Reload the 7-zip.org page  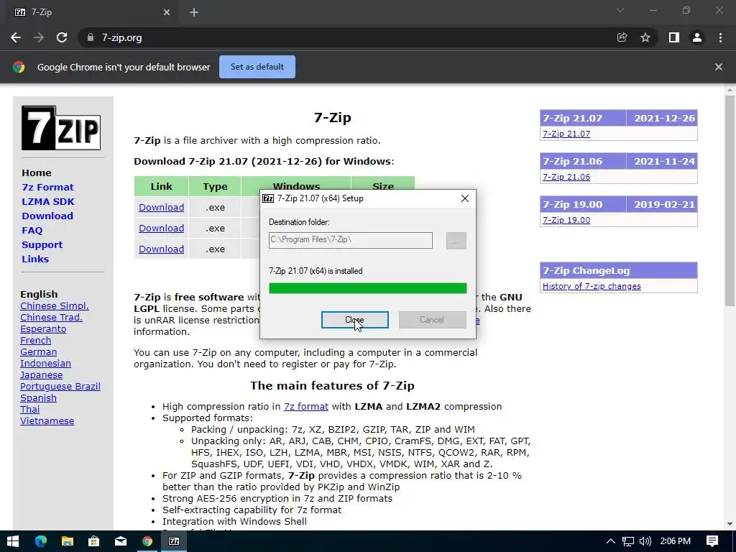(x=62, y=37)
